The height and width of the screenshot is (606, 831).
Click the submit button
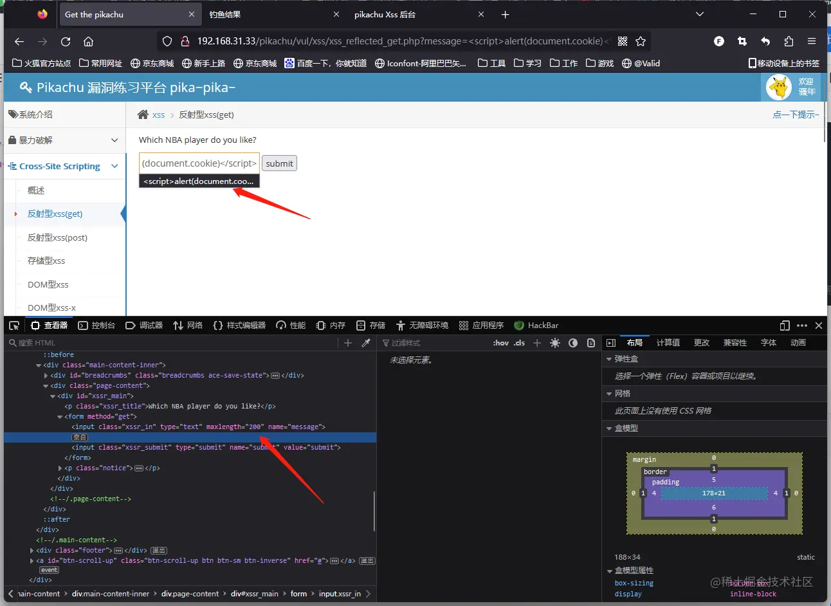[279, 163]
